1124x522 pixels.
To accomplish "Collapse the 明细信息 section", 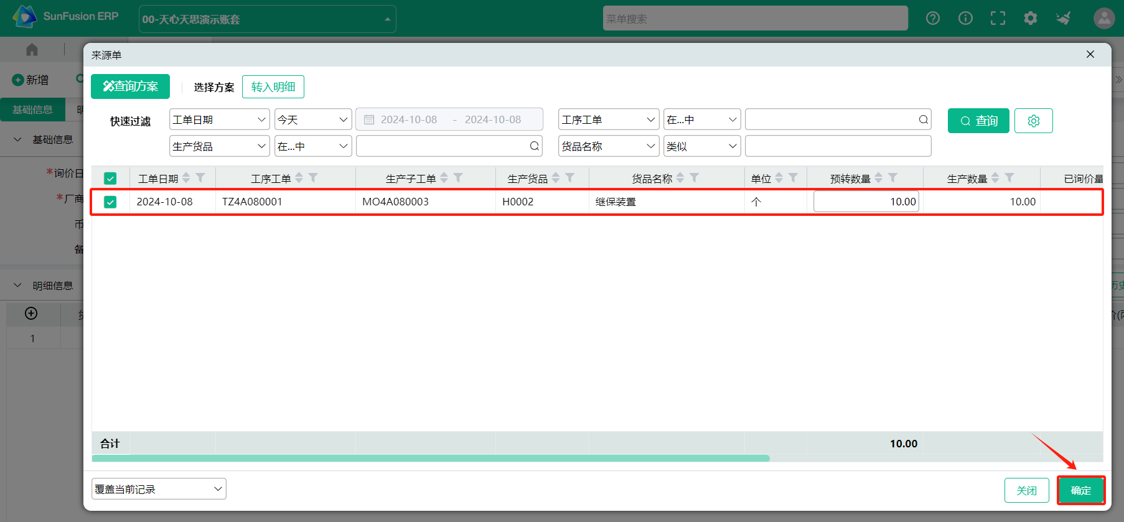I will click(x=17, y=286).
